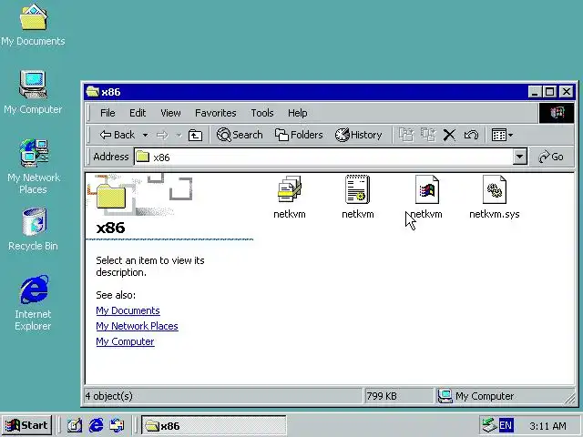Select My Network Places desktop icon

click(x=33, y=167)
